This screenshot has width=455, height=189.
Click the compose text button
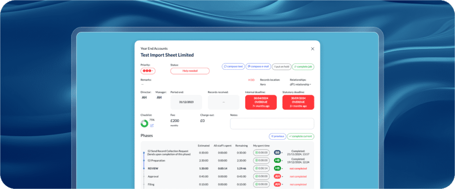(233, 67)
